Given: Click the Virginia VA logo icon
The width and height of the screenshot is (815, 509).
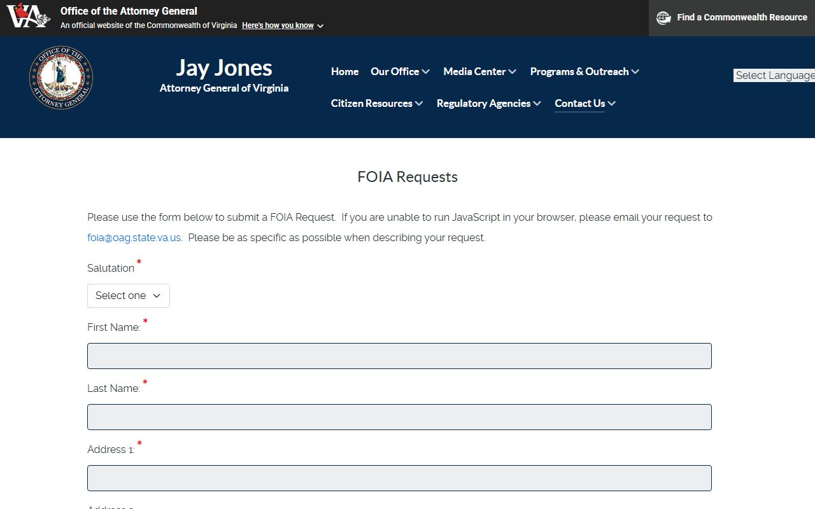Looking at the screenshot, I should click(x=28, y=16).
